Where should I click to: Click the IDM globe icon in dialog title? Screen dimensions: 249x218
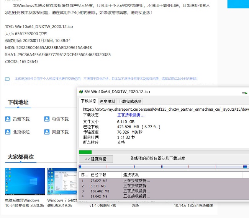click(81, 92)
